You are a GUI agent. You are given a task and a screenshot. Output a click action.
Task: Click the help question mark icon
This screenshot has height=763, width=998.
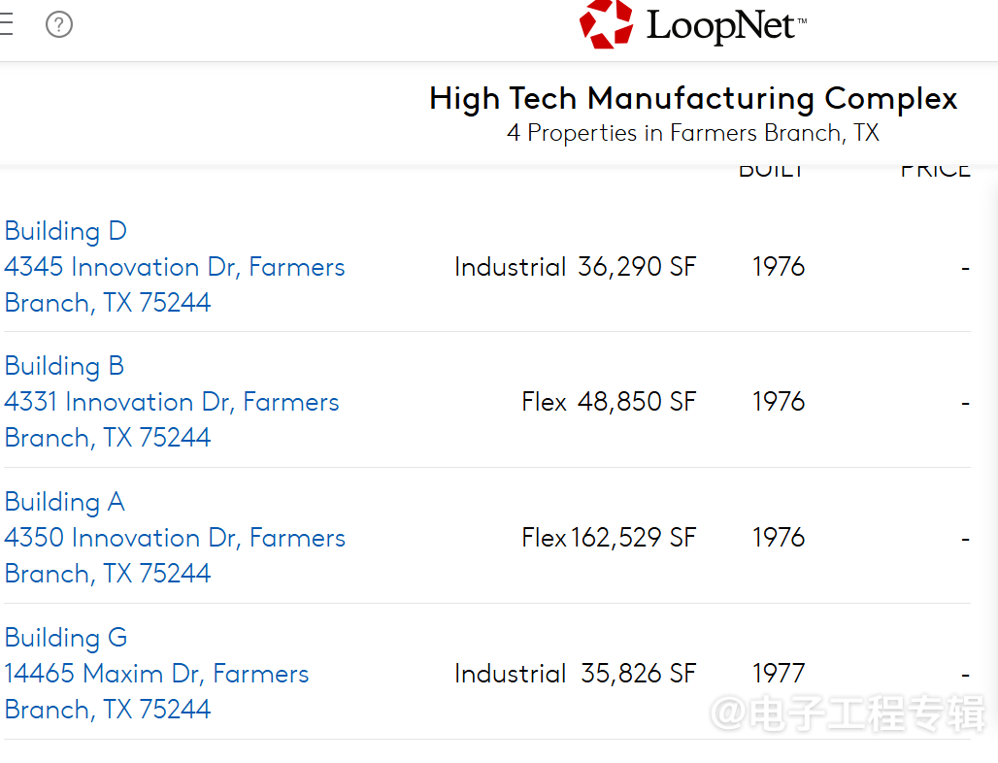tap(59, 24)
